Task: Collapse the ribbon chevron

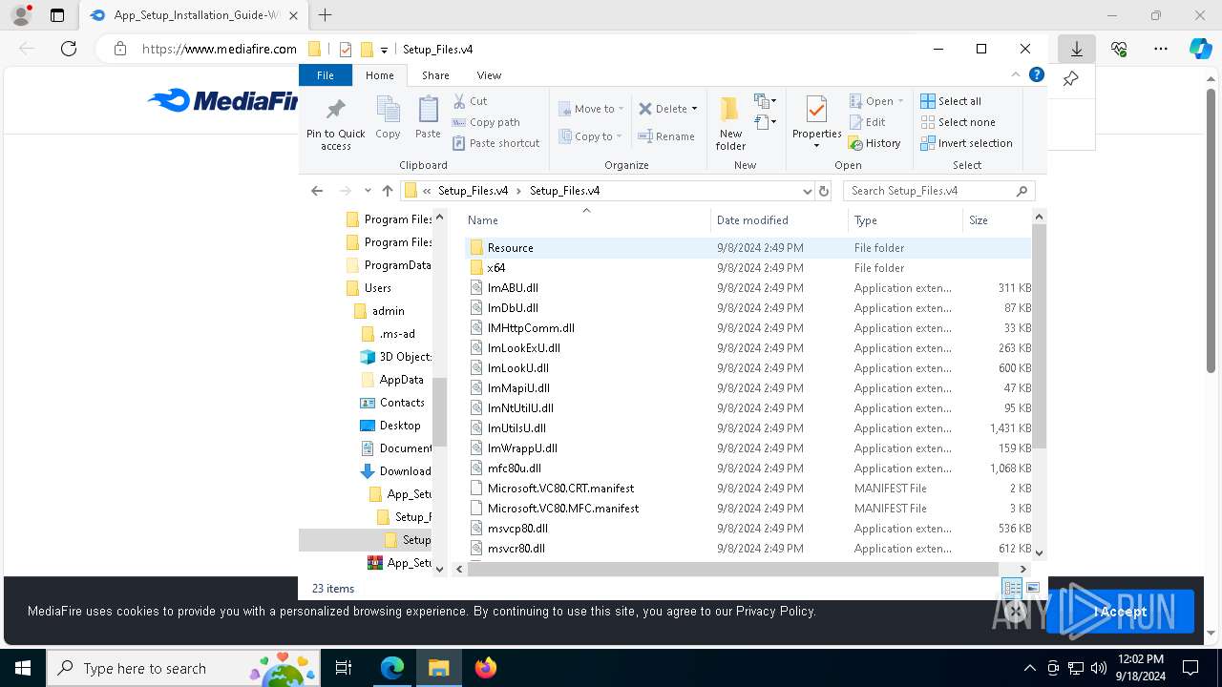Action: 1016,74
